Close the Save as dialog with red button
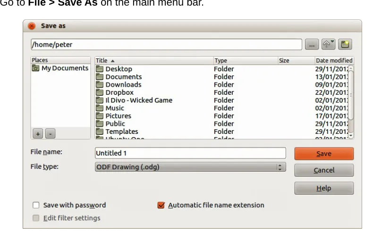Viewport: 373px width, 231px height. [32, 26]
